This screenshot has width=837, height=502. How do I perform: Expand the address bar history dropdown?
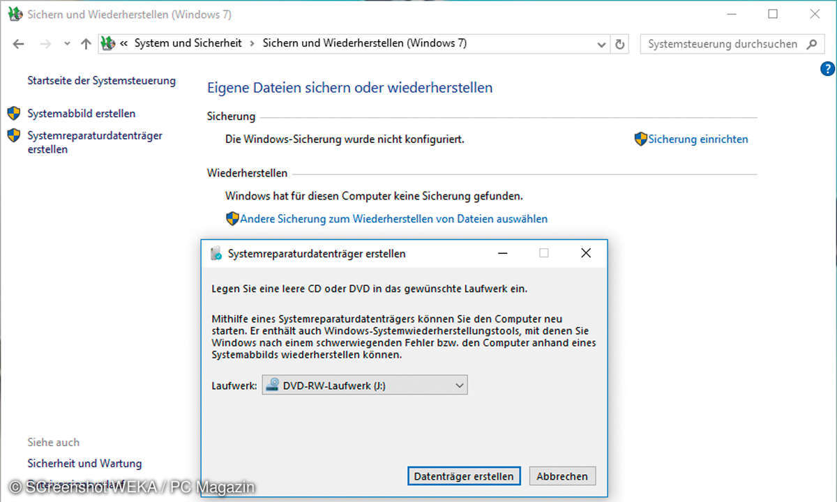(602, 44)
